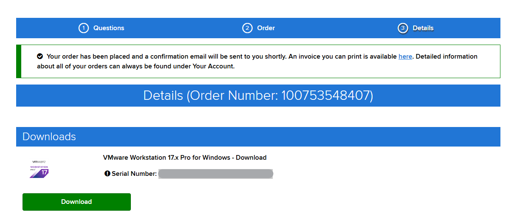
Task: Click the info icon beside Serial Number
Action: (x=107, y=174)
